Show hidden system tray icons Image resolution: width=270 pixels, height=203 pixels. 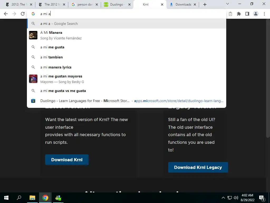pos(223,198)
